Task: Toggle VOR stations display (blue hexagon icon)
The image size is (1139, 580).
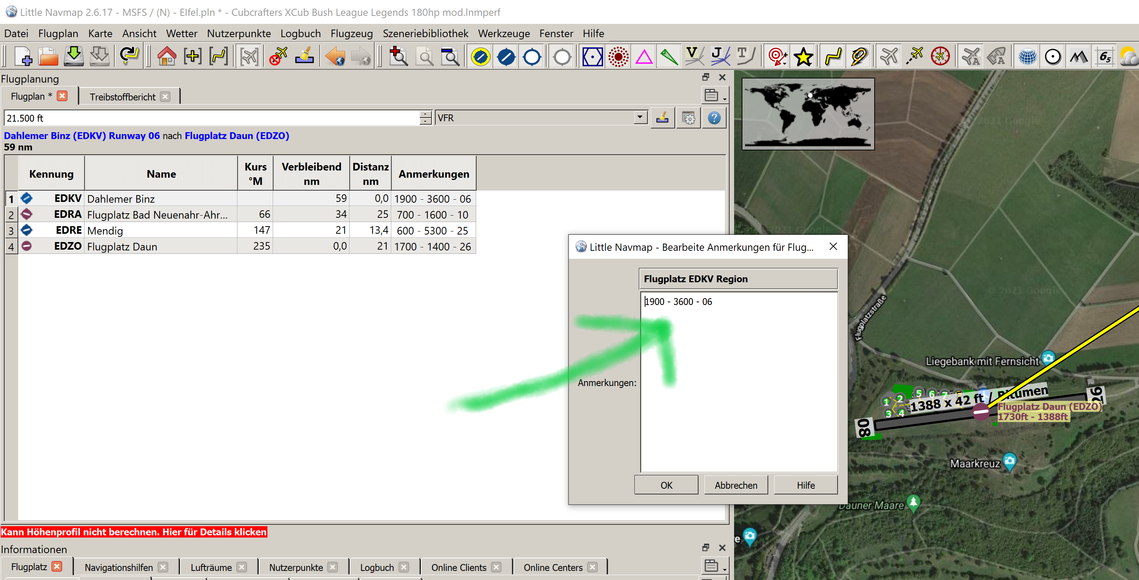Action: pyautogui.click(x=592, y=56)
